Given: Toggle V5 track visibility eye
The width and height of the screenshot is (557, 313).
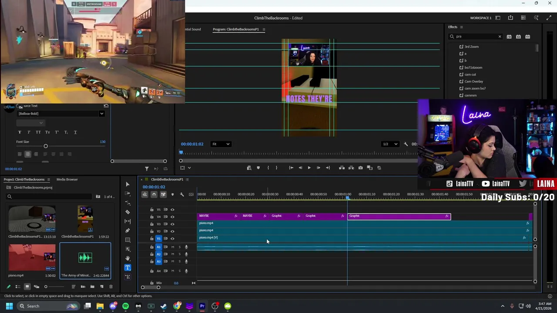Looking at the screenshot, I should tap(172, 210).
